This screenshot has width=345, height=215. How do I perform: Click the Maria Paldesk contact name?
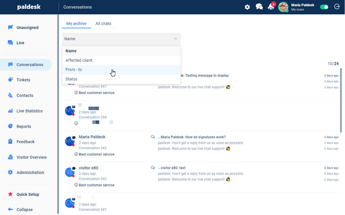coord(92,137)
